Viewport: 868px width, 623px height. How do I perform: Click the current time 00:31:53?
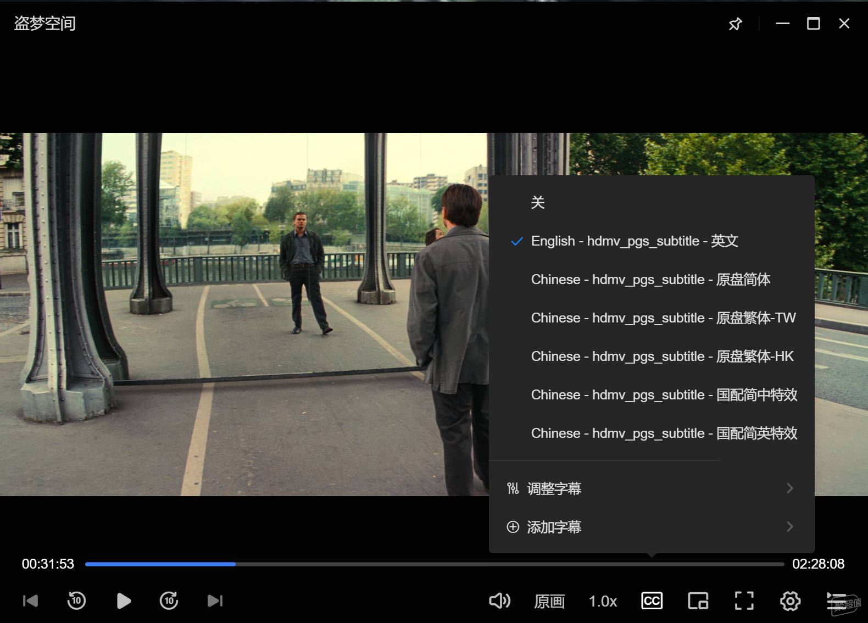(48, 564)
